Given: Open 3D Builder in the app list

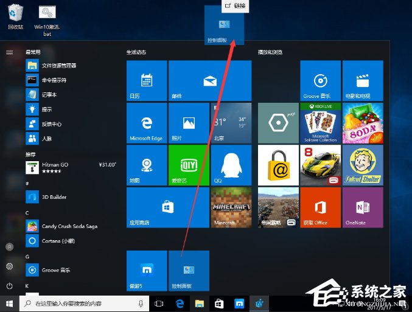Looking at the screenshot, I should tap(54, 197).
